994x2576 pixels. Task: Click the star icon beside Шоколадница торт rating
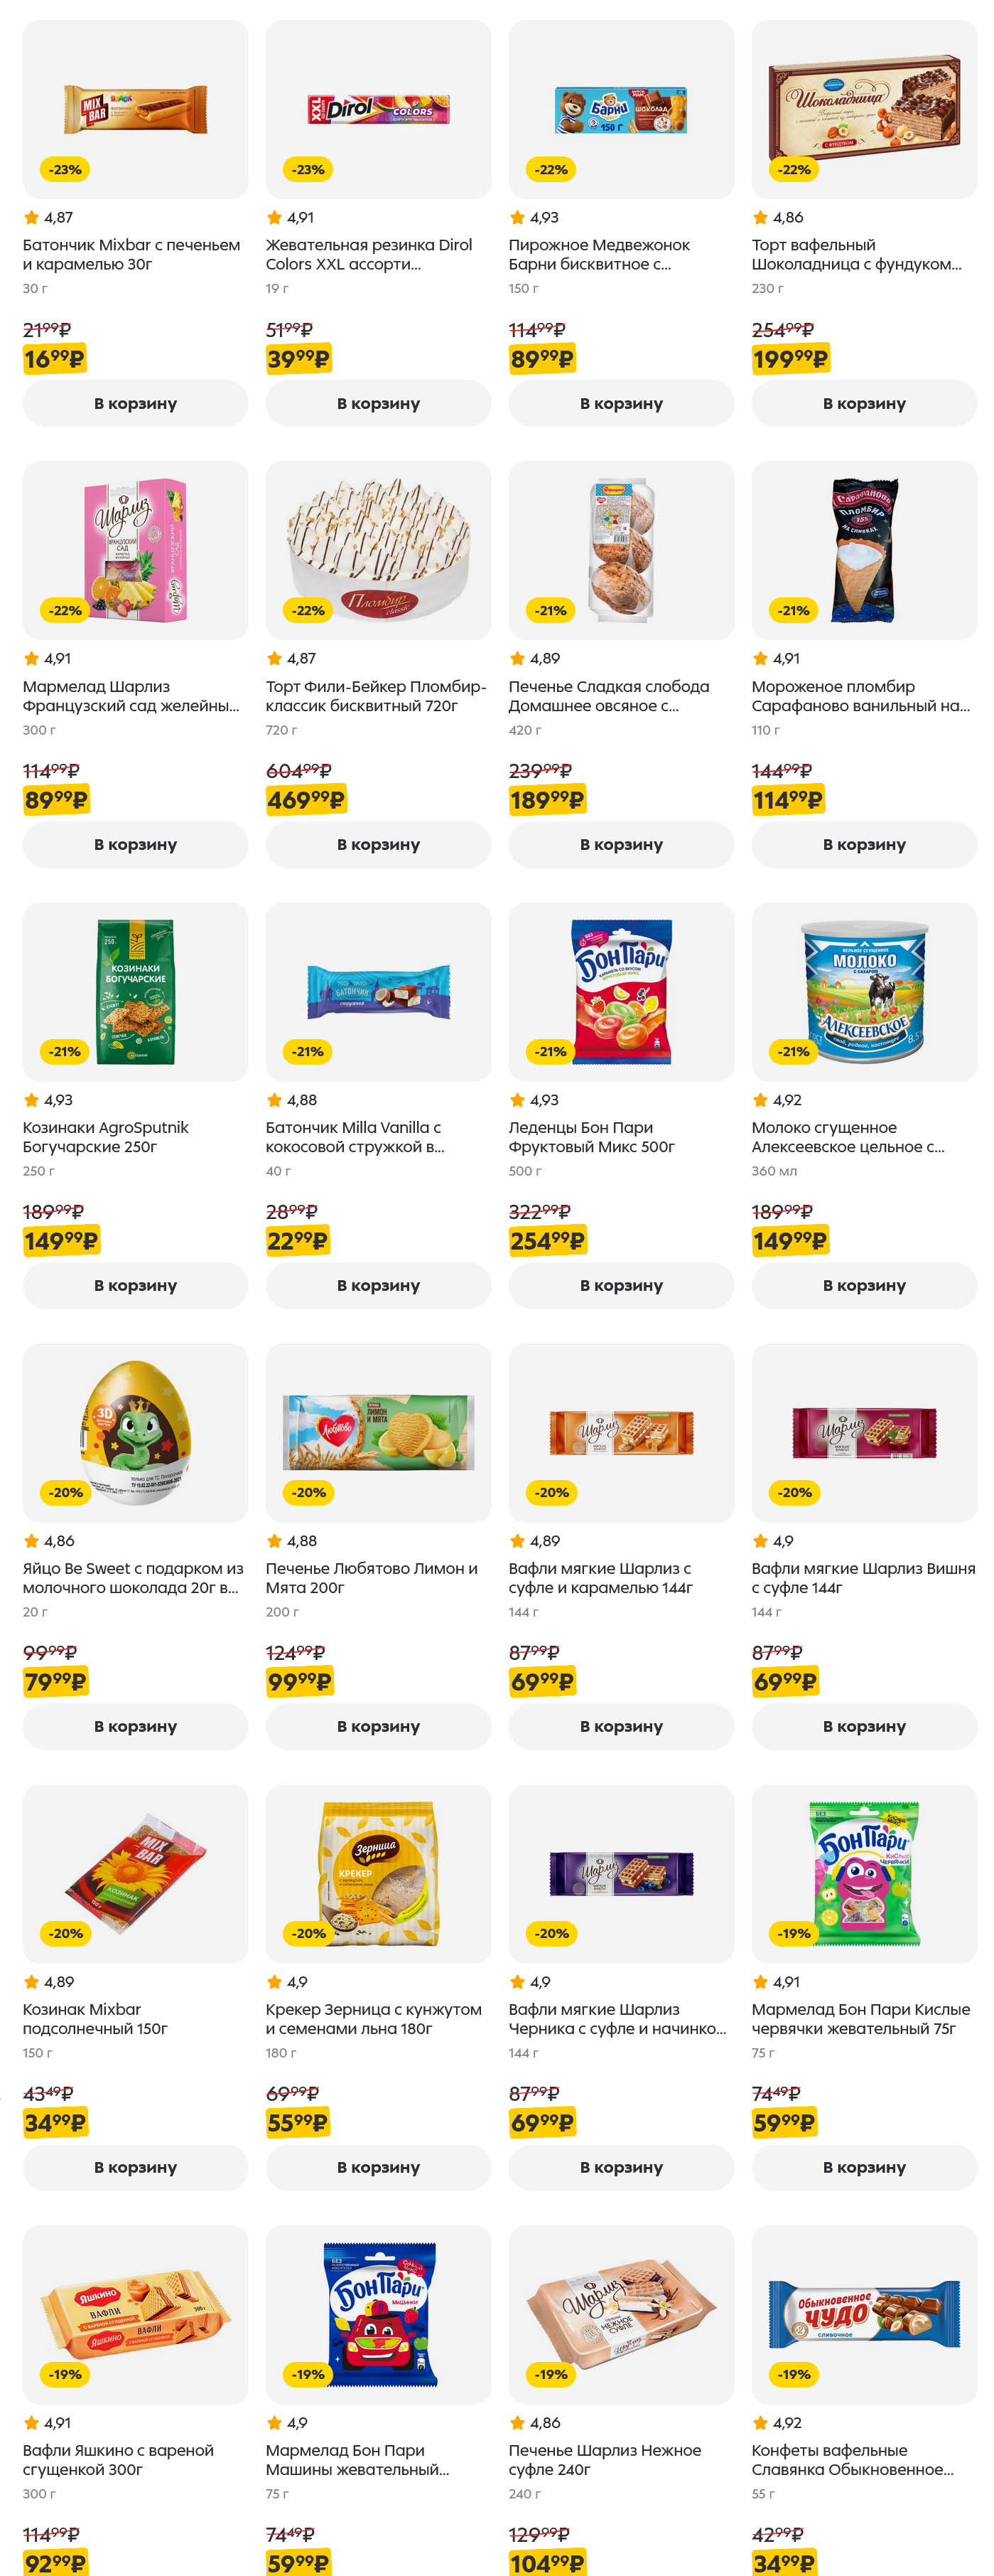[x=760, y=218]
